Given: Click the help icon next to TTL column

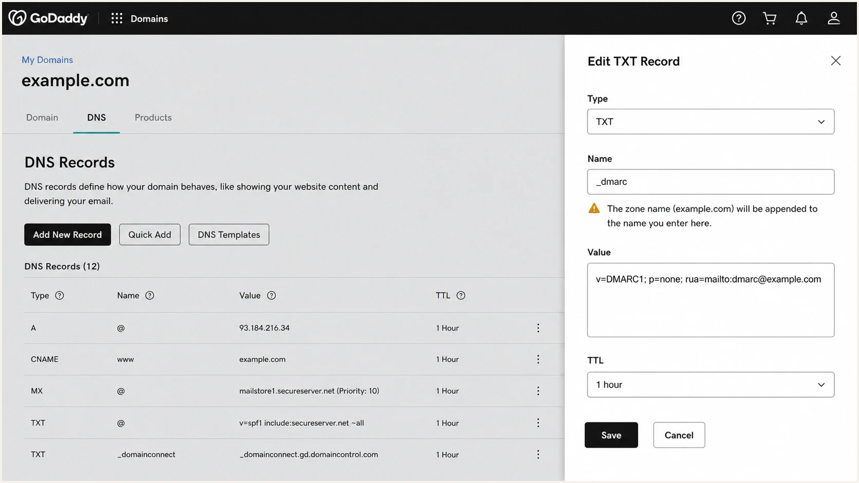Looking at the screenshot, I should point(461,296).
